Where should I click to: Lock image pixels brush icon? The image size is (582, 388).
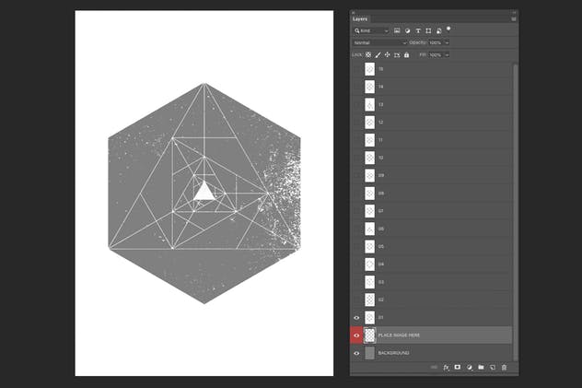[378, 55]
